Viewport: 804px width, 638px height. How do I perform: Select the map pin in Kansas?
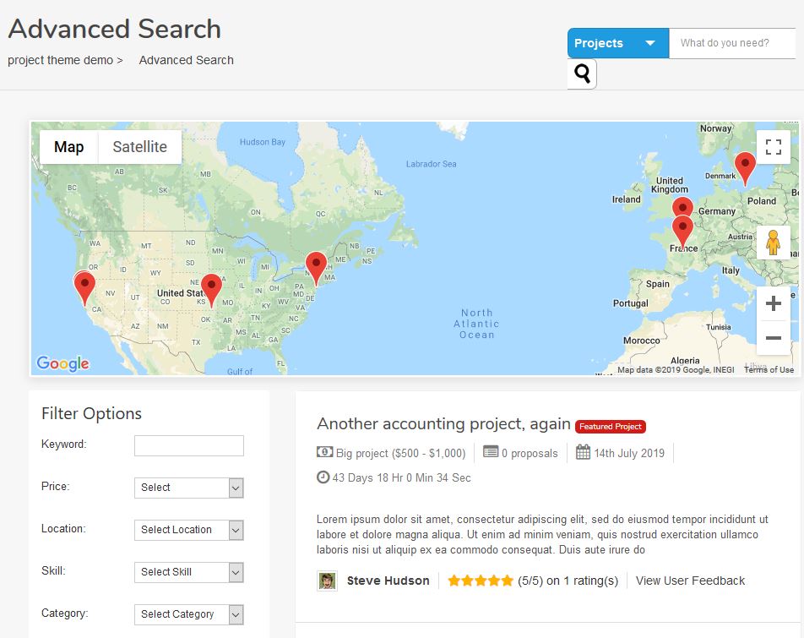[x=211, y=291]
